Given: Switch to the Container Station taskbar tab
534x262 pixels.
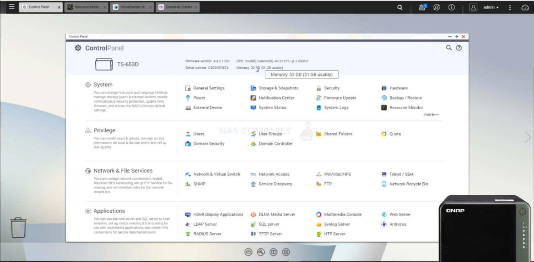Looking at the screenshot, I should (177, 7).
